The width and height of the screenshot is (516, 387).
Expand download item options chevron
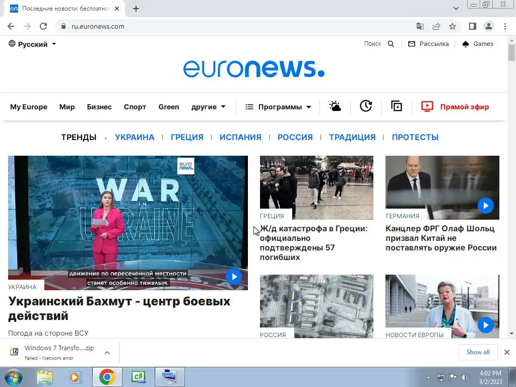[x=107, y=352]
